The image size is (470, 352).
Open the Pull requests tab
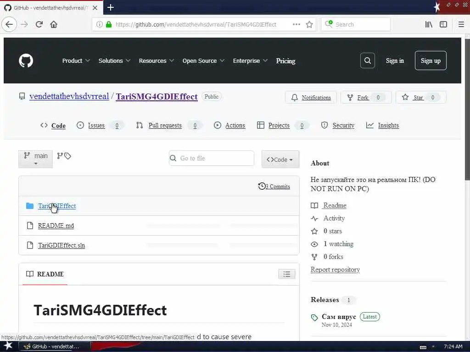pos(169,126)
